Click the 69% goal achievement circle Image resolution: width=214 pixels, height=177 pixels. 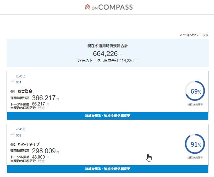click(x=195, y=91)
